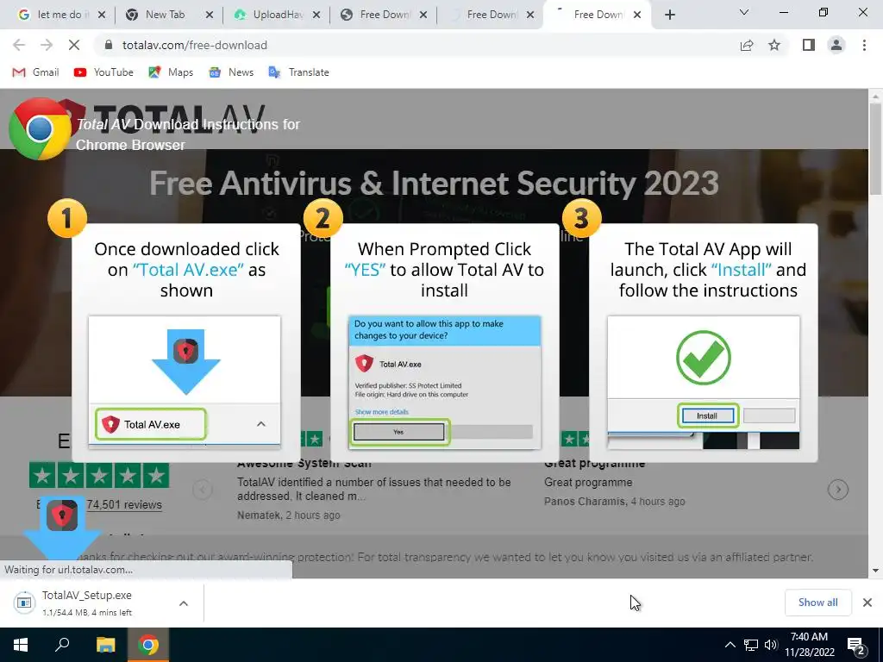Close the New Tab tab
Image resolution: width=883 pixels, height=662 pixels.
coord(210,16)
